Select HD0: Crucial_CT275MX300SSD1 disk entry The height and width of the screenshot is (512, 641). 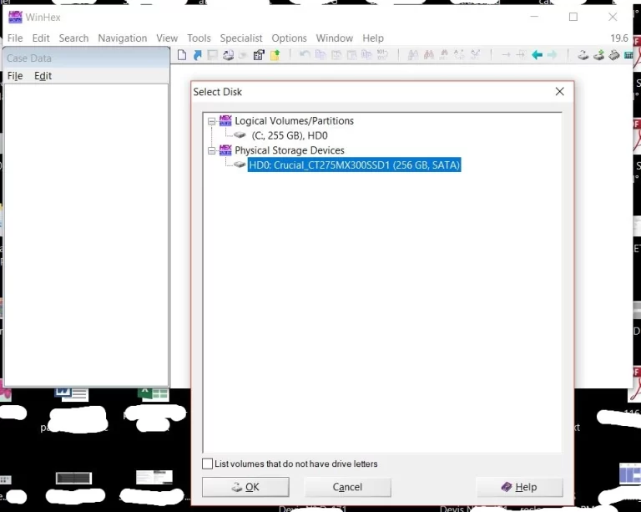(x=355, y=165)
